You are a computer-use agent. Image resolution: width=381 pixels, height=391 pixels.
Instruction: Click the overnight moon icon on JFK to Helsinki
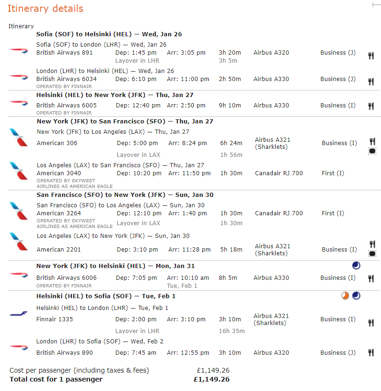356,266
